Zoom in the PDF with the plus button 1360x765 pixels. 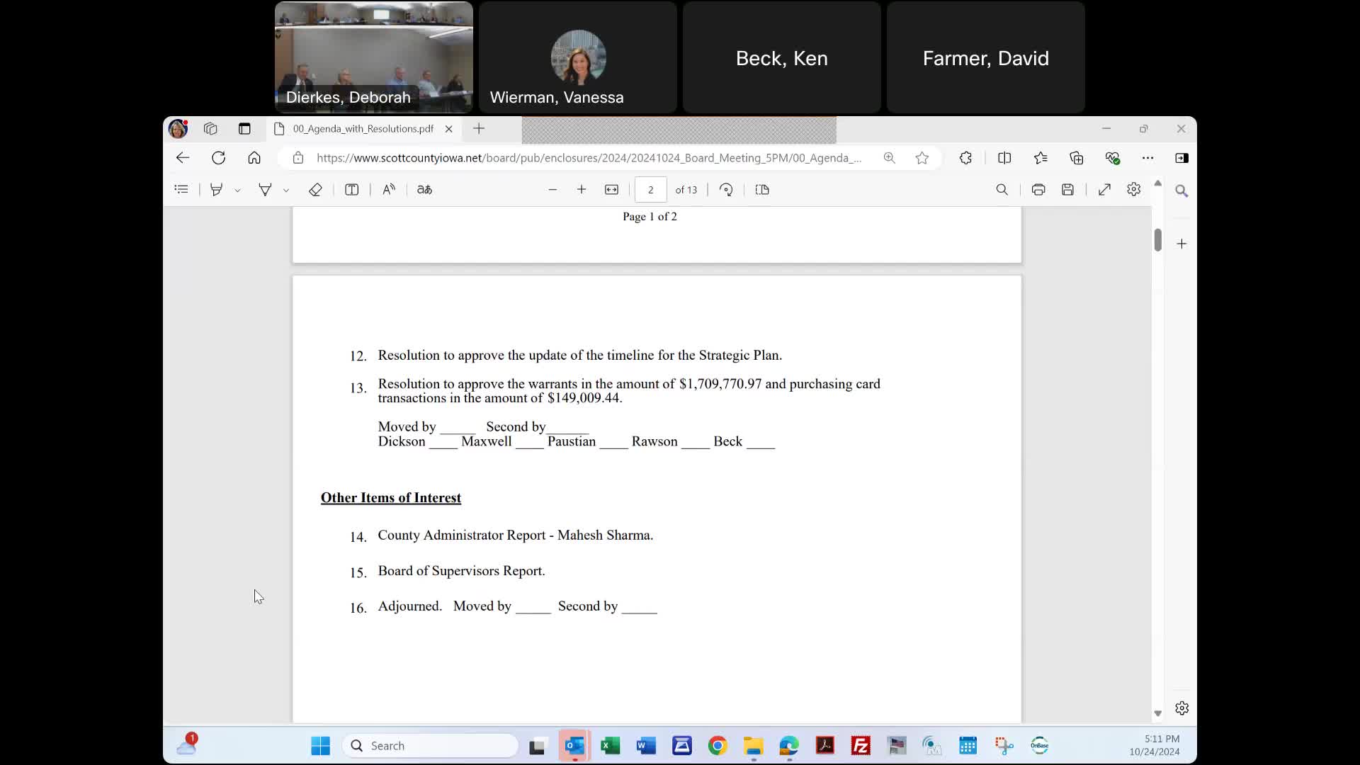(x=582, y=190)
